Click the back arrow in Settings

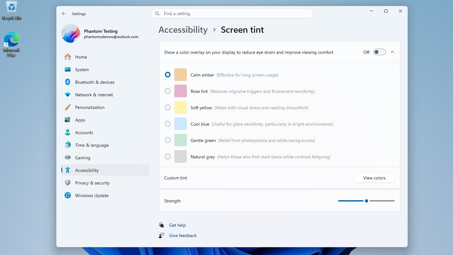click(64, 14)
